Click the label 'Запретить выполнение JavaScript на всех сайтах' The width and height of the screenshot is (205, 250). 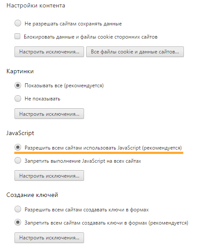[x=83, y=161]
